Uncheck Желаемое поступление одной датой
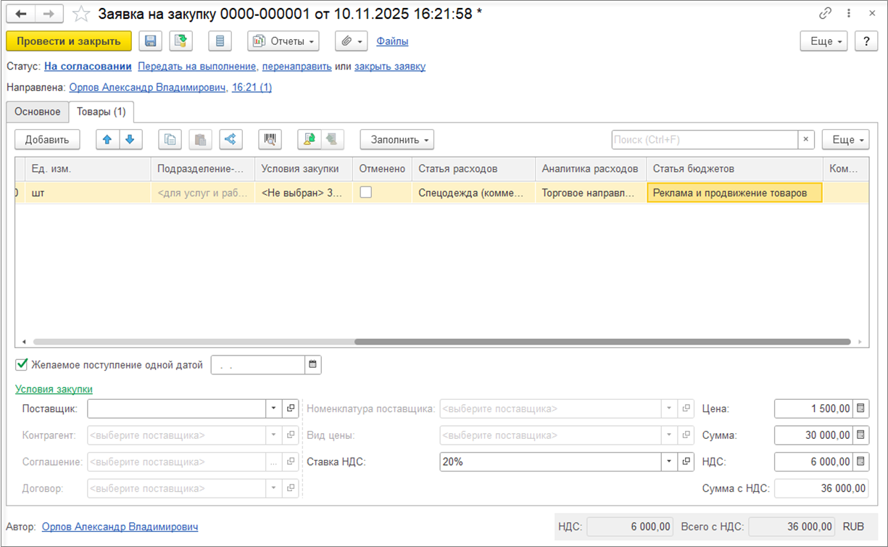The image size is (888, 547). tap(22, 364)
